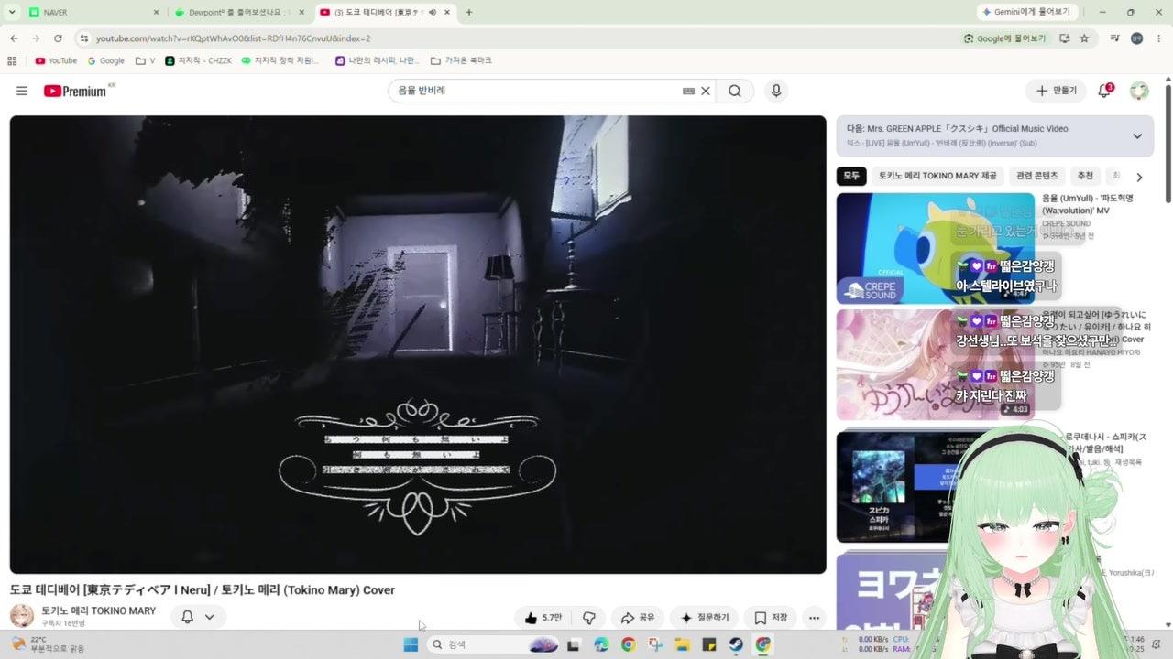Bookmark this page with the star

[1084, 38]
